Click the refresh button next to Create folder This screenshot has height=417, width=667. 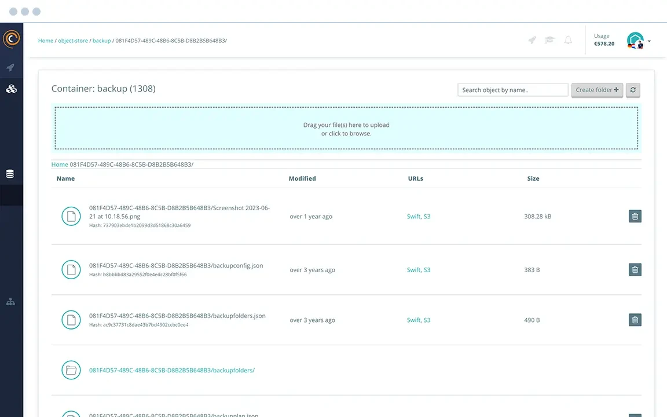click(633, 90)
